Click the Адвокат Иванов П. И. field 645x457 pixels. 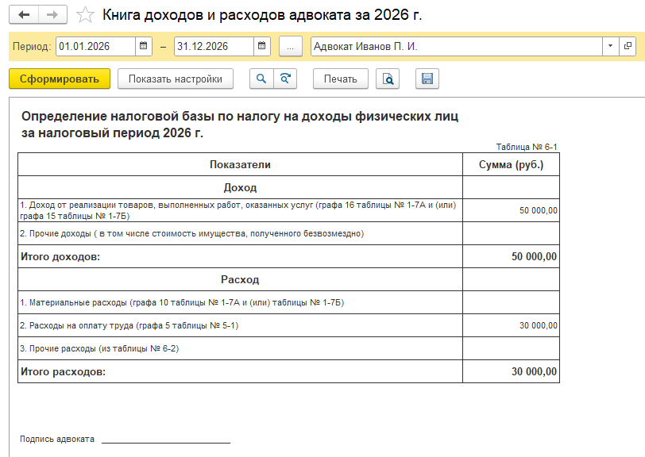456,47
